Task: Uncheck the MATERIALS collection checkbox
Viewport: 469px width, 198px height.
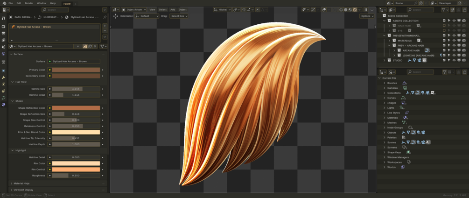Action: pyautogui.click(x=444, y=40)
